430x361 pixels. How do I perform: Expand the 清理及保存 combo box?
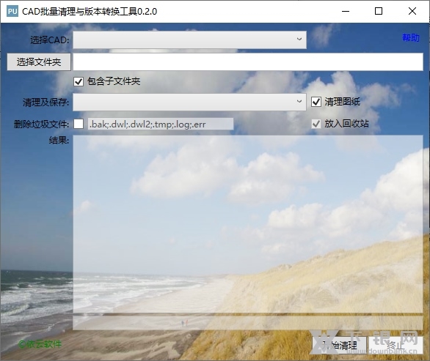[x=189, y=102]
